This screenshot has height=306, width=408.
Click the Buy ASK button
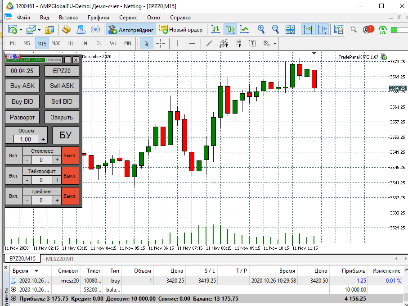pyautogui.click(x=22, y=86)
